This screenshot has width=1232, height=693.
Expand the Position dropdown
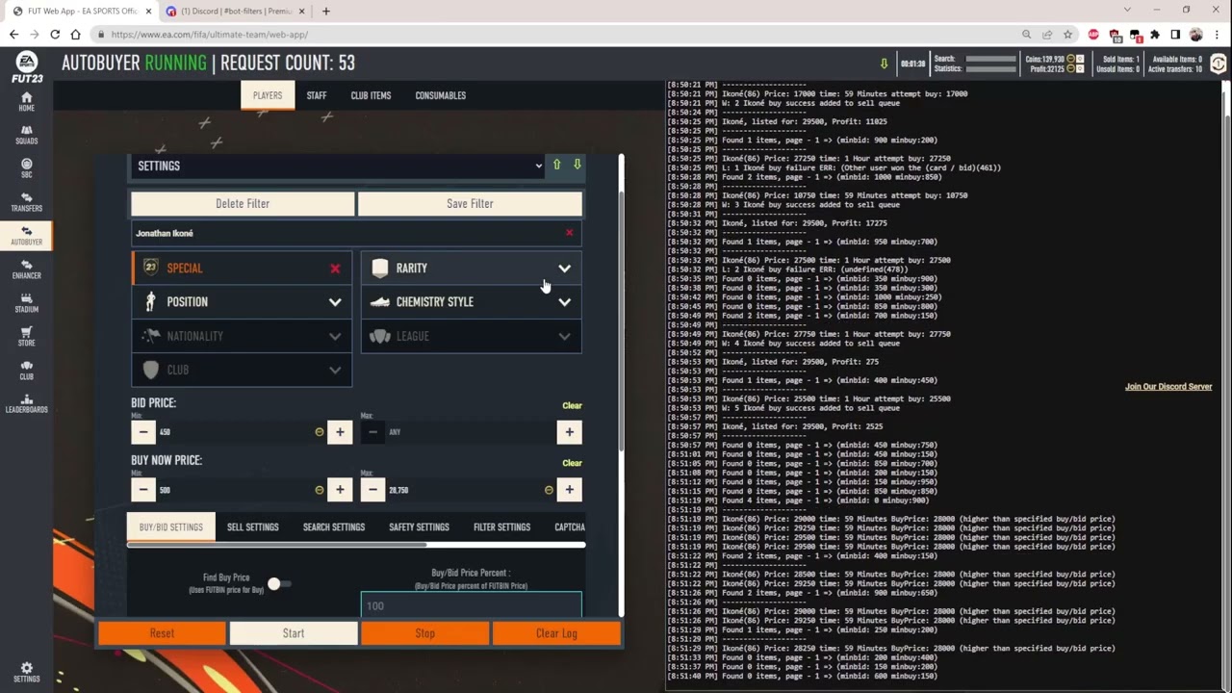point(242,302)
